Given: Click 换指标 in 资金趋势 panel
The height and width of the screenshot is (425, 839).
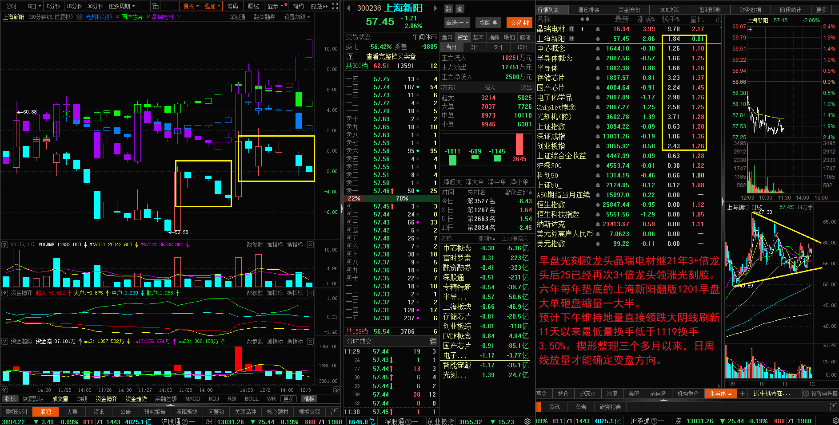Looking at the screenshot, I should tap(295, 341).
